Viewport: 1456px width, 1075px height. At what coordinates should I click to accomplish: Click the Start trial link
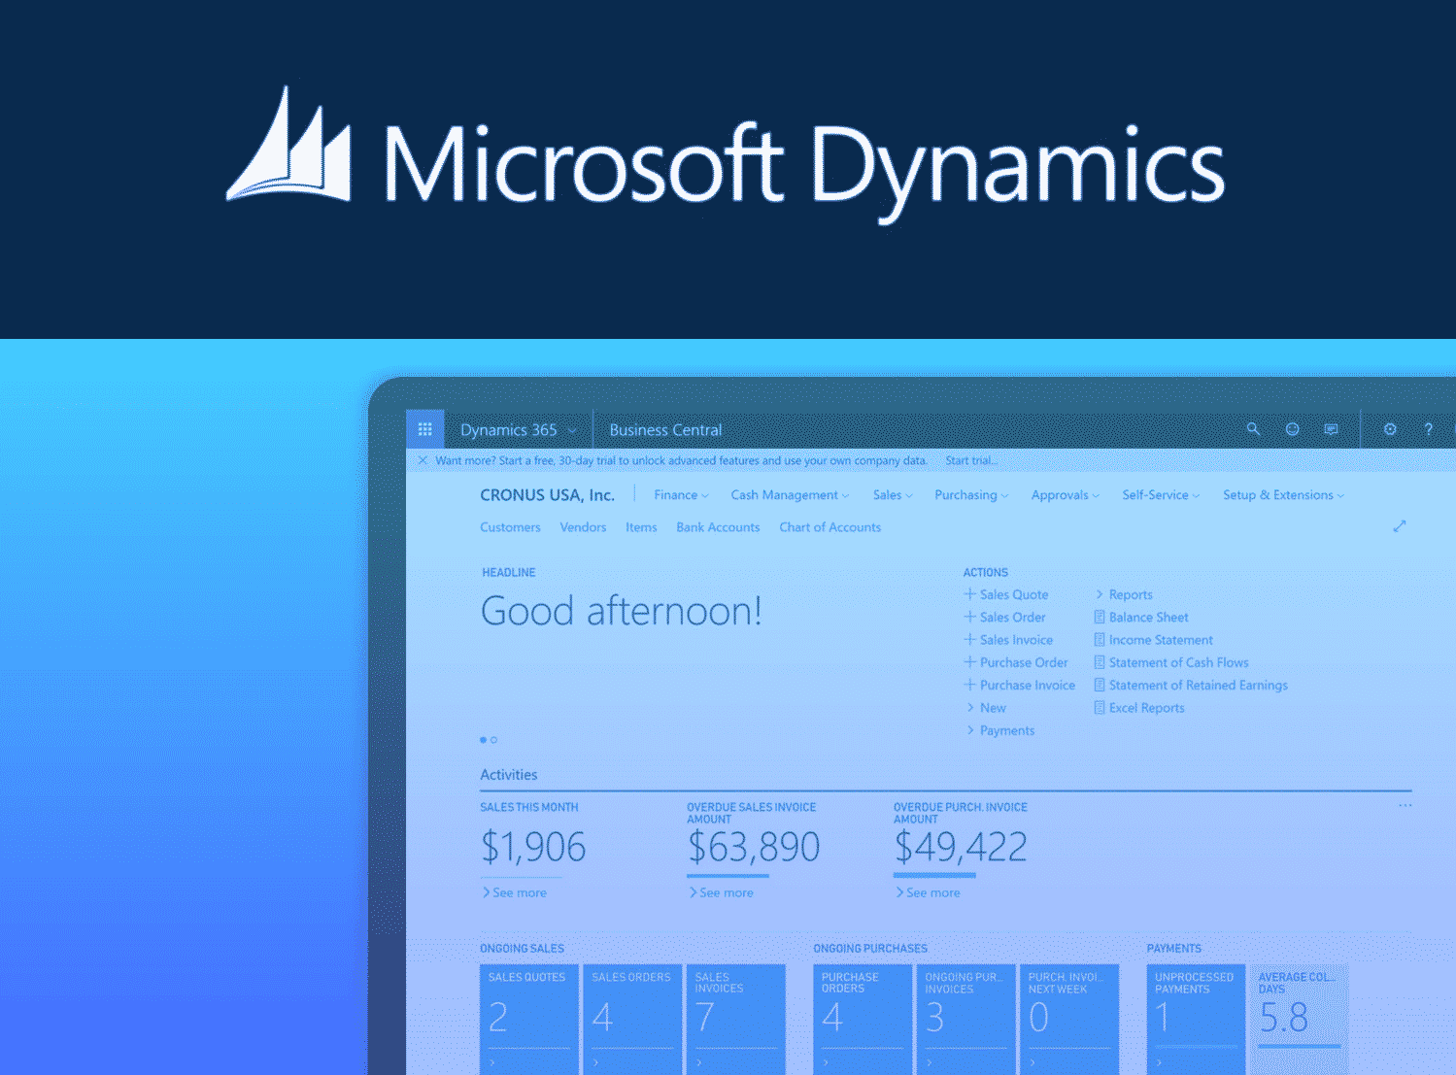click(971, 460)
